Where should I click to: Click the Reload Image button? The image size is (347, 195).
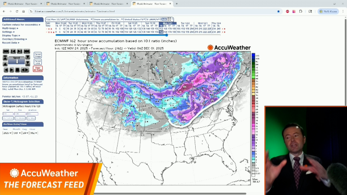[x=38, y=55]
